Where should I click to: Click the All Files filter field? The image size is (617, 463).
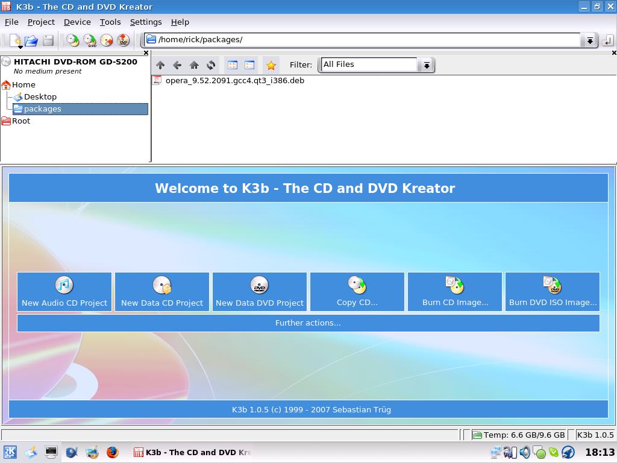(x=369, y=65)
